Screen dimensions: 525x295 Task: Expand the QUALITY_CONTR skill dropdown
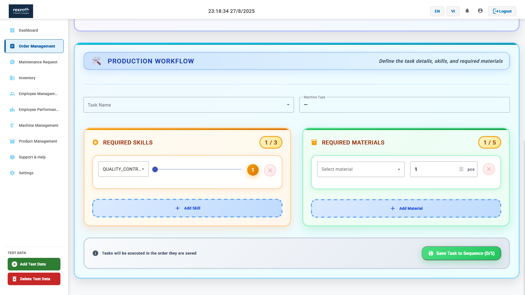124,169
